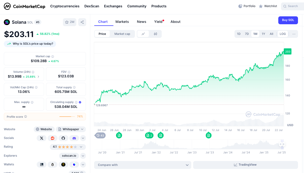The image size is (304, 173).
Task: Click the Buy SOL button
Action: pos(288,20)
